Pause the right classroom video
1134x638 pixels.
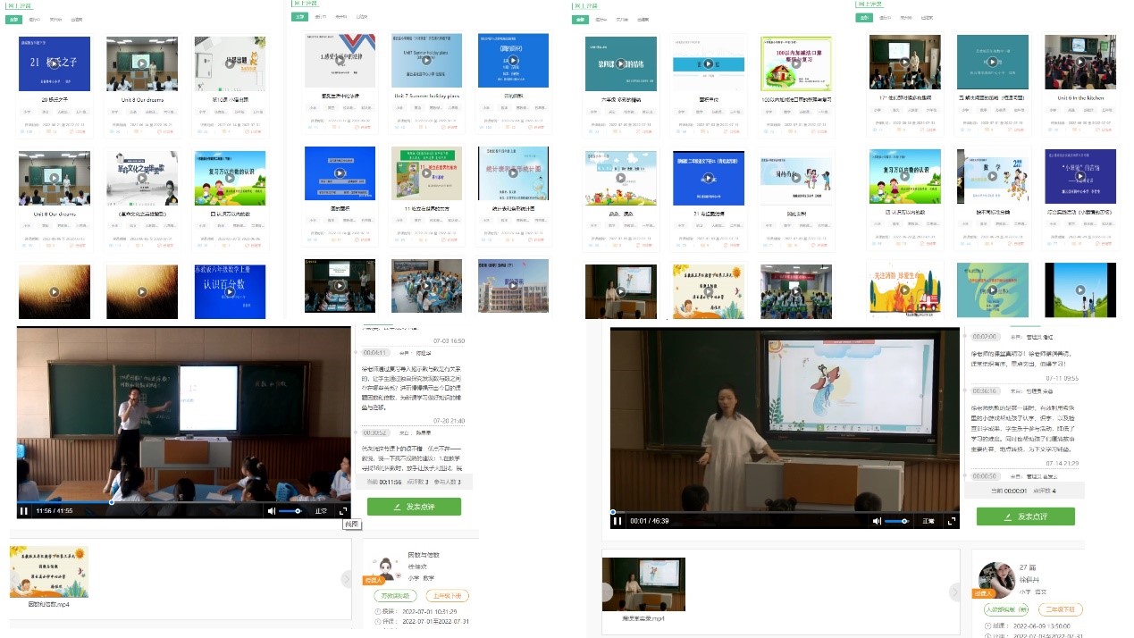(x=617, y=521)
